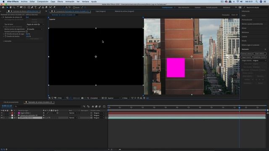269x151 pixels.
Task: Toggle the stopwatch for Tamaño del destino
Action: pos(5,36)
